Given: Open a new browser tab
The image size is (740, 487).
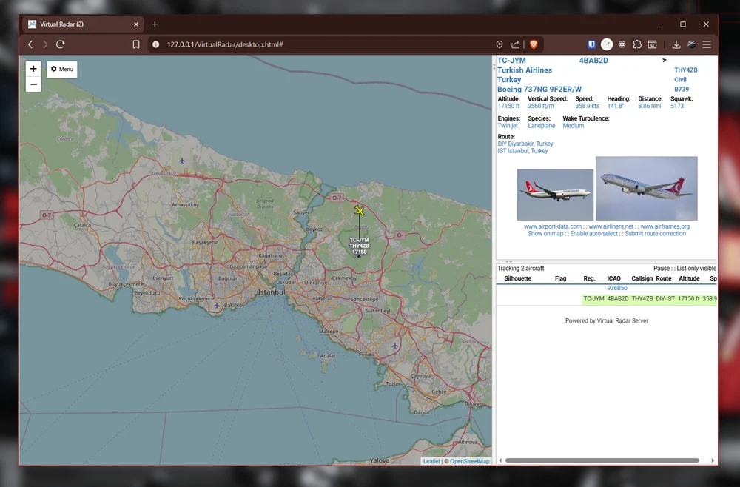Looking at the screenshot, I should click(155, 24).
